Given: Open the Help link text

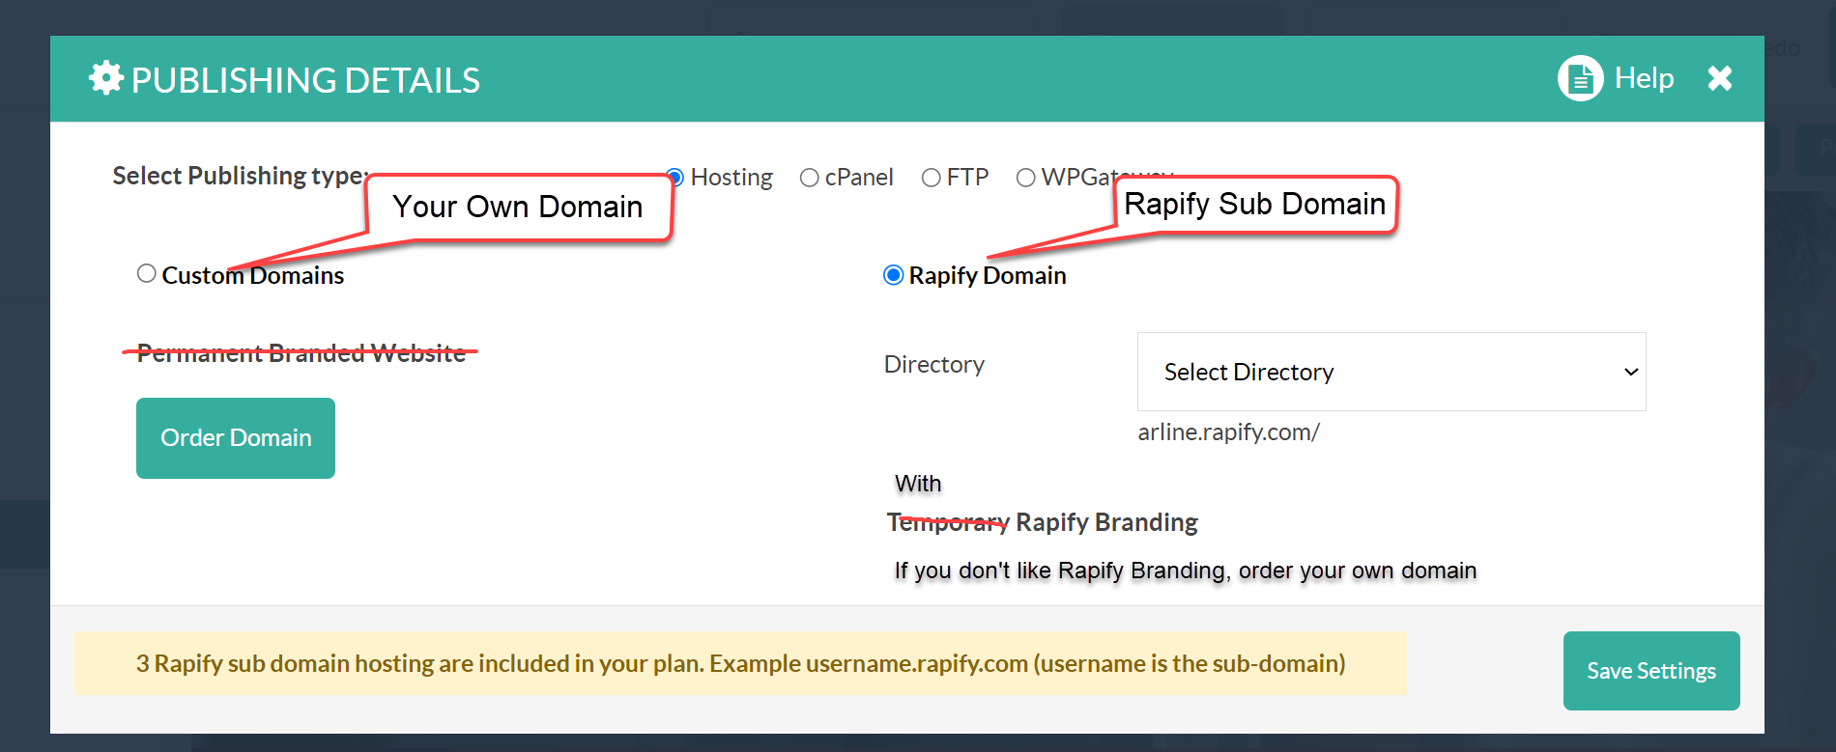Looking at the screenshot, I should (1644, 78).
